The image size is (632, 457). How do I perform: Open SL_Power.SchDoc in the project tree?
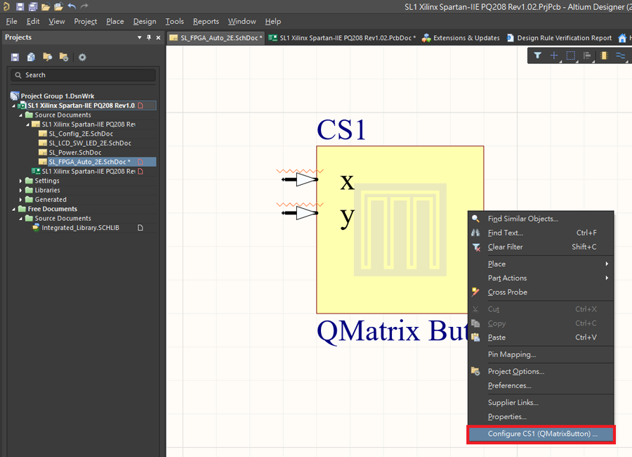point(74,153)
